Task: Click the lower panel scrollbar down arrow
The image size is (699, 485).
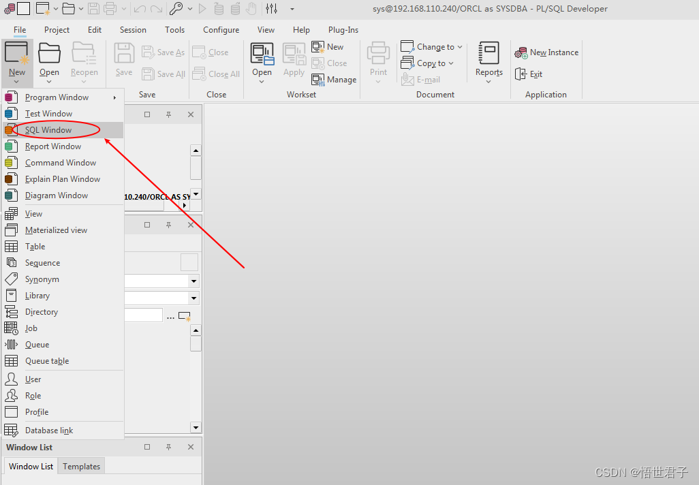Action: pyautogui.click(x=196, y=428)
